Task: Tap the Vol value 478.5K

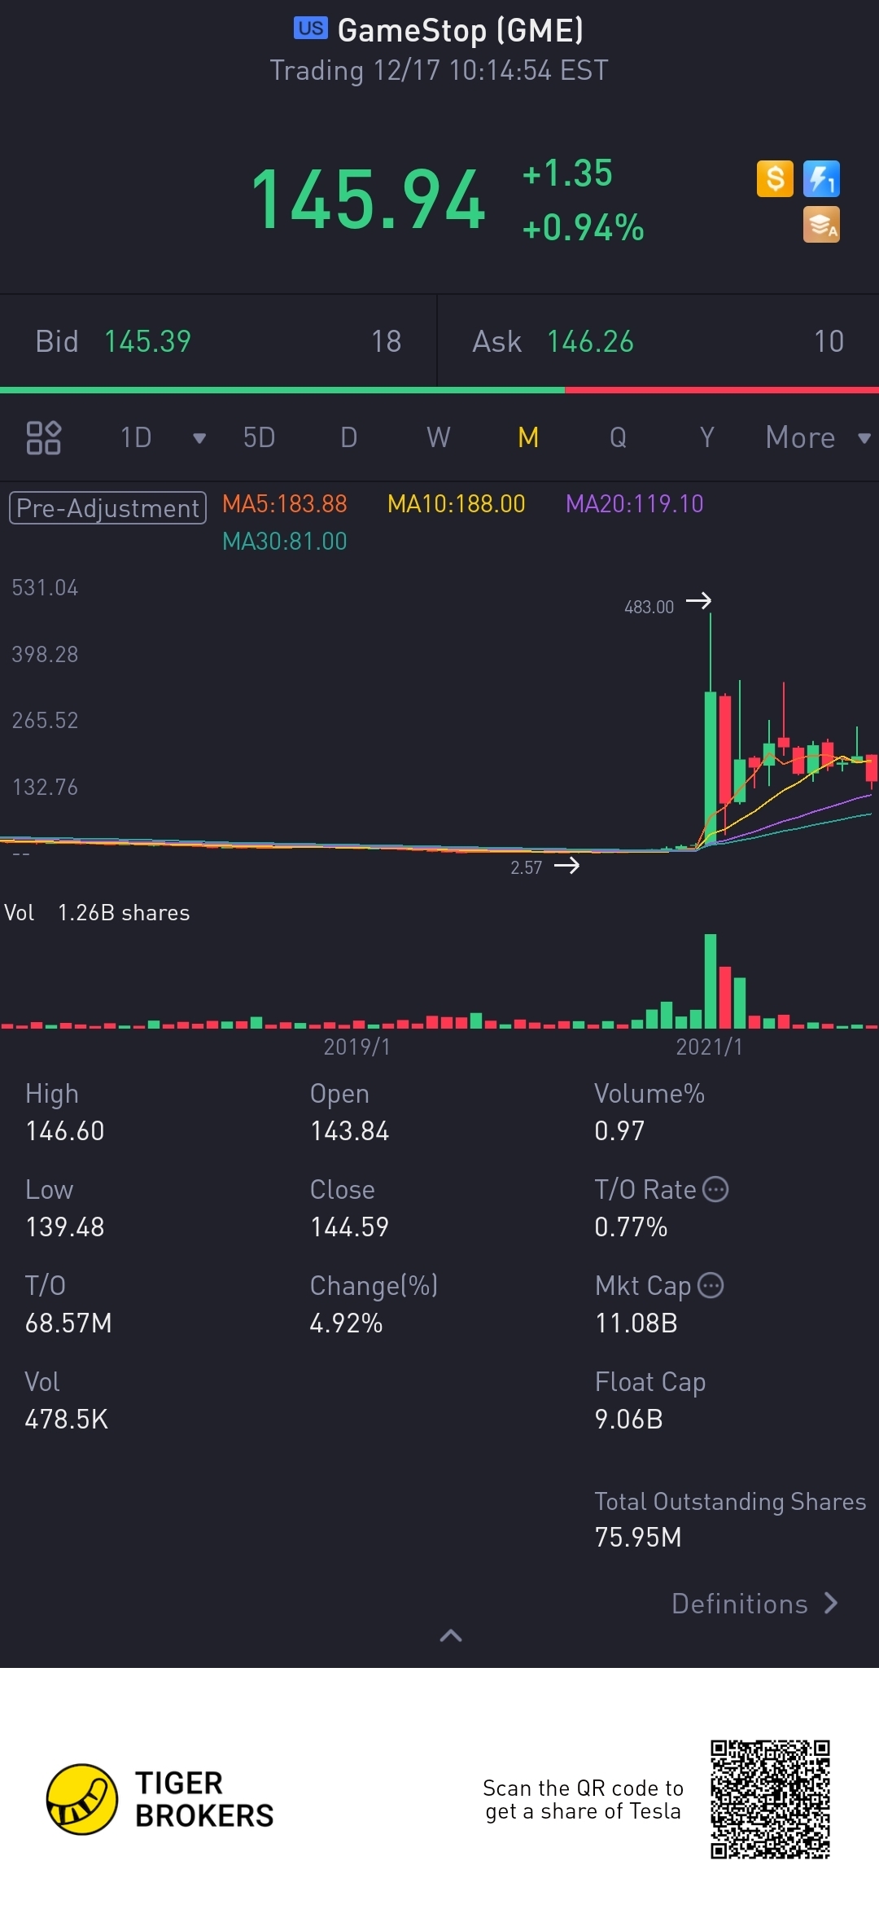Action: coord(67,1420)
